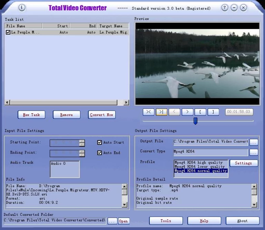The width and height of the screenshot is (265, 230).
Task: Open the program info icon
Action: [x=22, y=8]
